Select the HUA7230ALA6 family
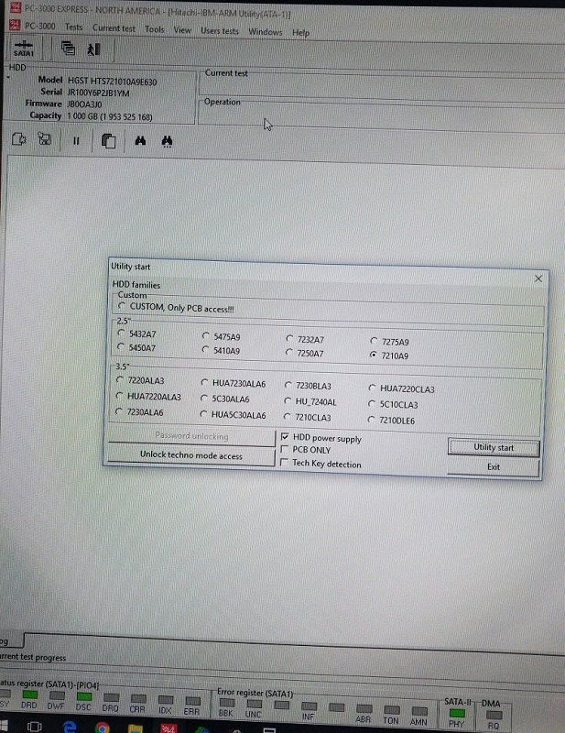This screenshot has height=733, width=565. coord(234,383)
